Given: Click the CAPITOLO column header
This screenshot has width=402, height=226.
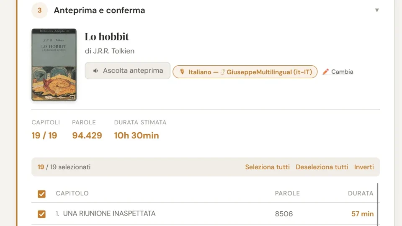Looking at the screenshot, I should (72, 193).
